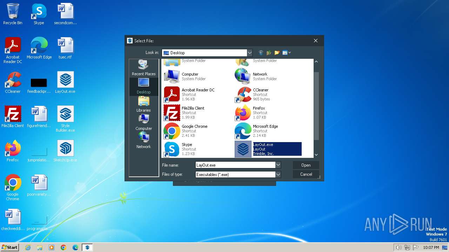Close the Select File dialog

(x=316, y=41)
